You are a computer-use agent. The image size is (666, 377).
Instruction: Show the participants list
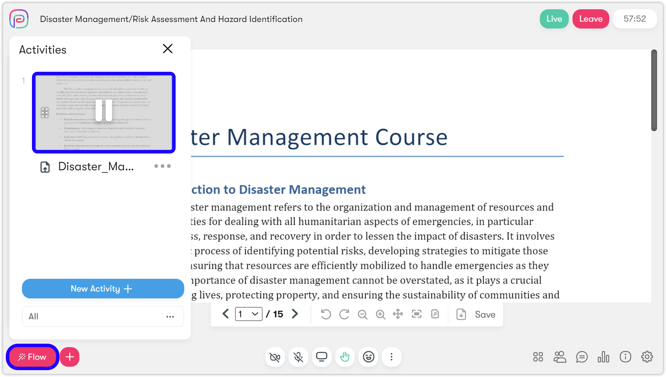pyautogui.click(x=560, y=357)
